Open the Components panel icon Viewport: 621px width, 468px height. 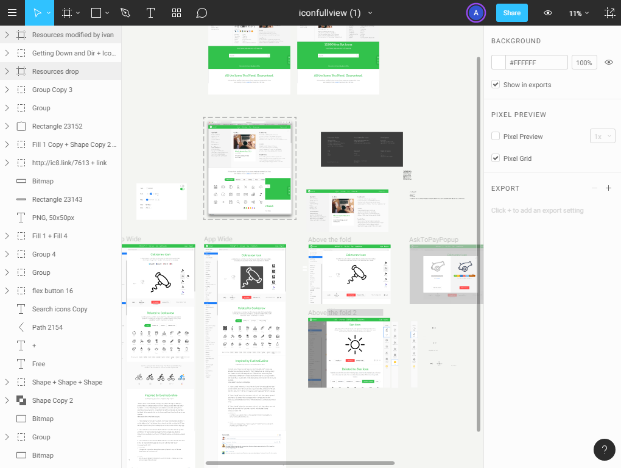coord(176,13)
